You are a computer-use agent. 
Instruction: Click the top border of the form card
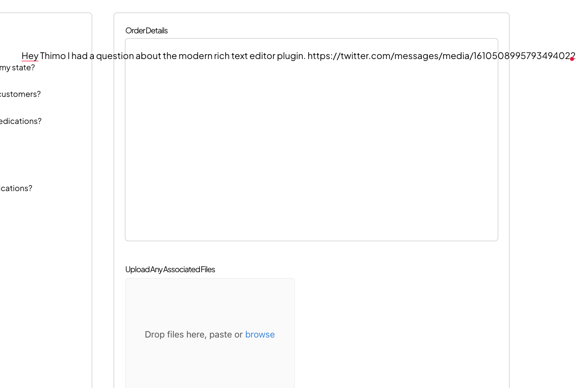(311, 13)
